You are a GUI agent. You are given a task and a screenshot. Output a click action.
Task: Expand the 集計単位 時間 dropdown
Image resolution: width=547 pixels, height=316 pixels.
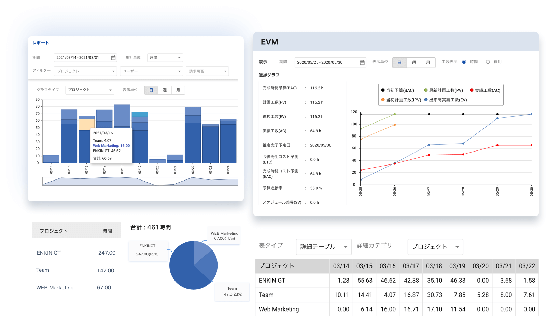165,58
